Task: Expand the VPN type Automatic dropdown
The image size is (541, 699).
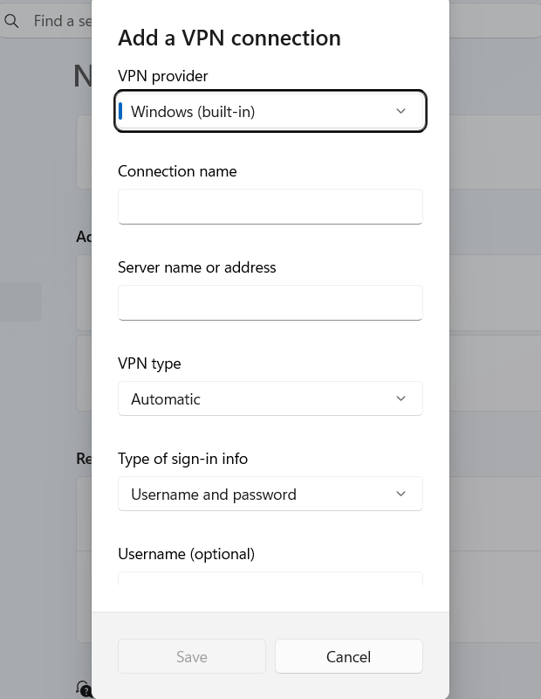Action: [x=270, y=398]
